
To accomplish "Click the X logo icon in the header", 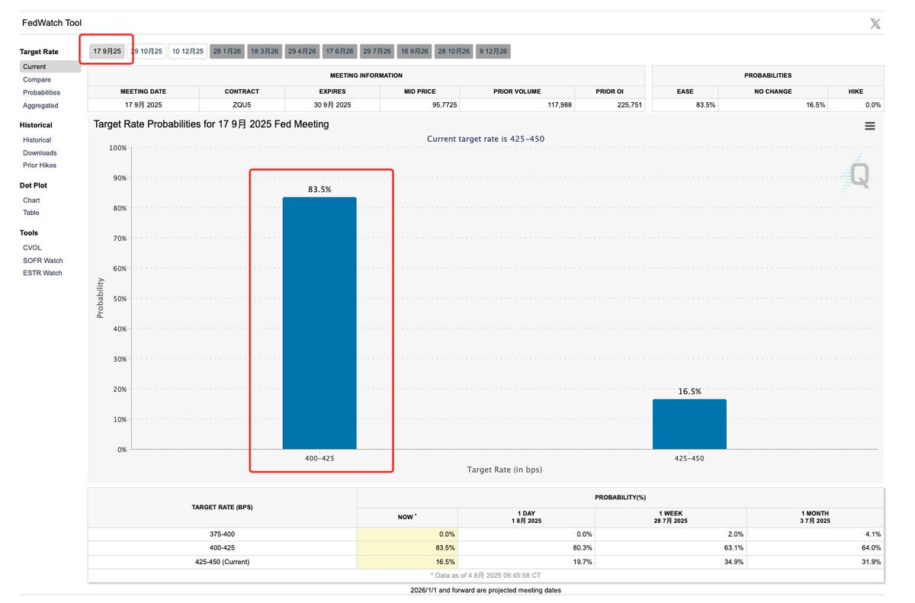I will tap(875, 23).
